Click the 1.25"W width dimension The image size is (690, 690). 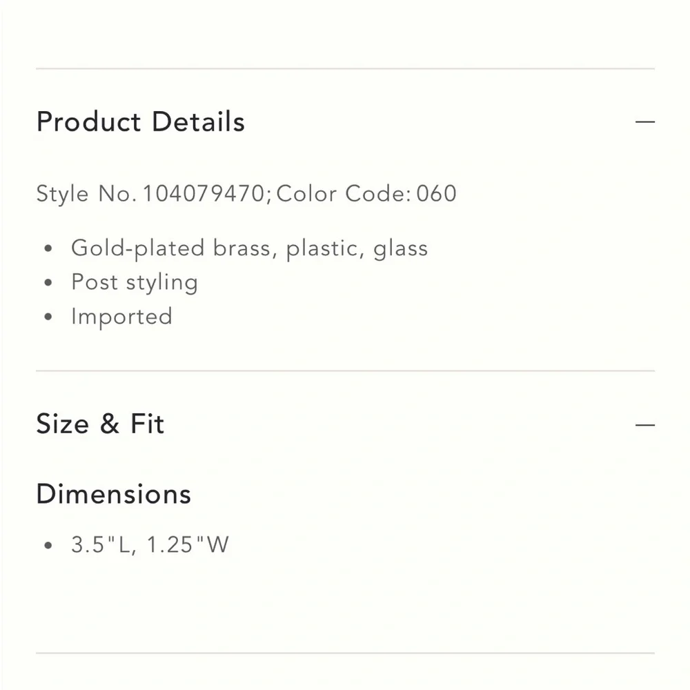(187, 545)
